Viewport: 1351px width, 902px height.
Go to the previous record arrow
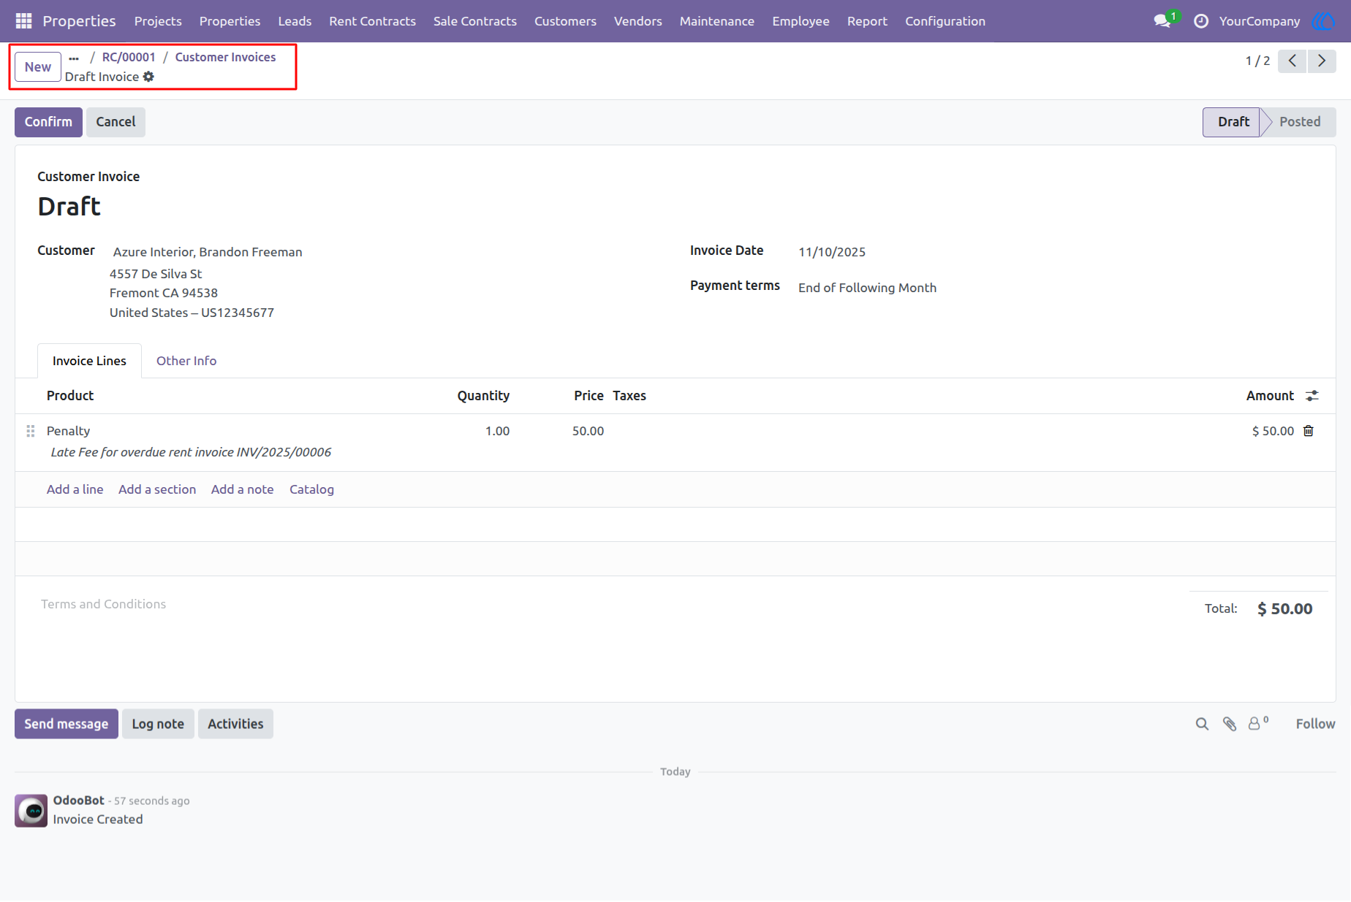point(1293,61)
